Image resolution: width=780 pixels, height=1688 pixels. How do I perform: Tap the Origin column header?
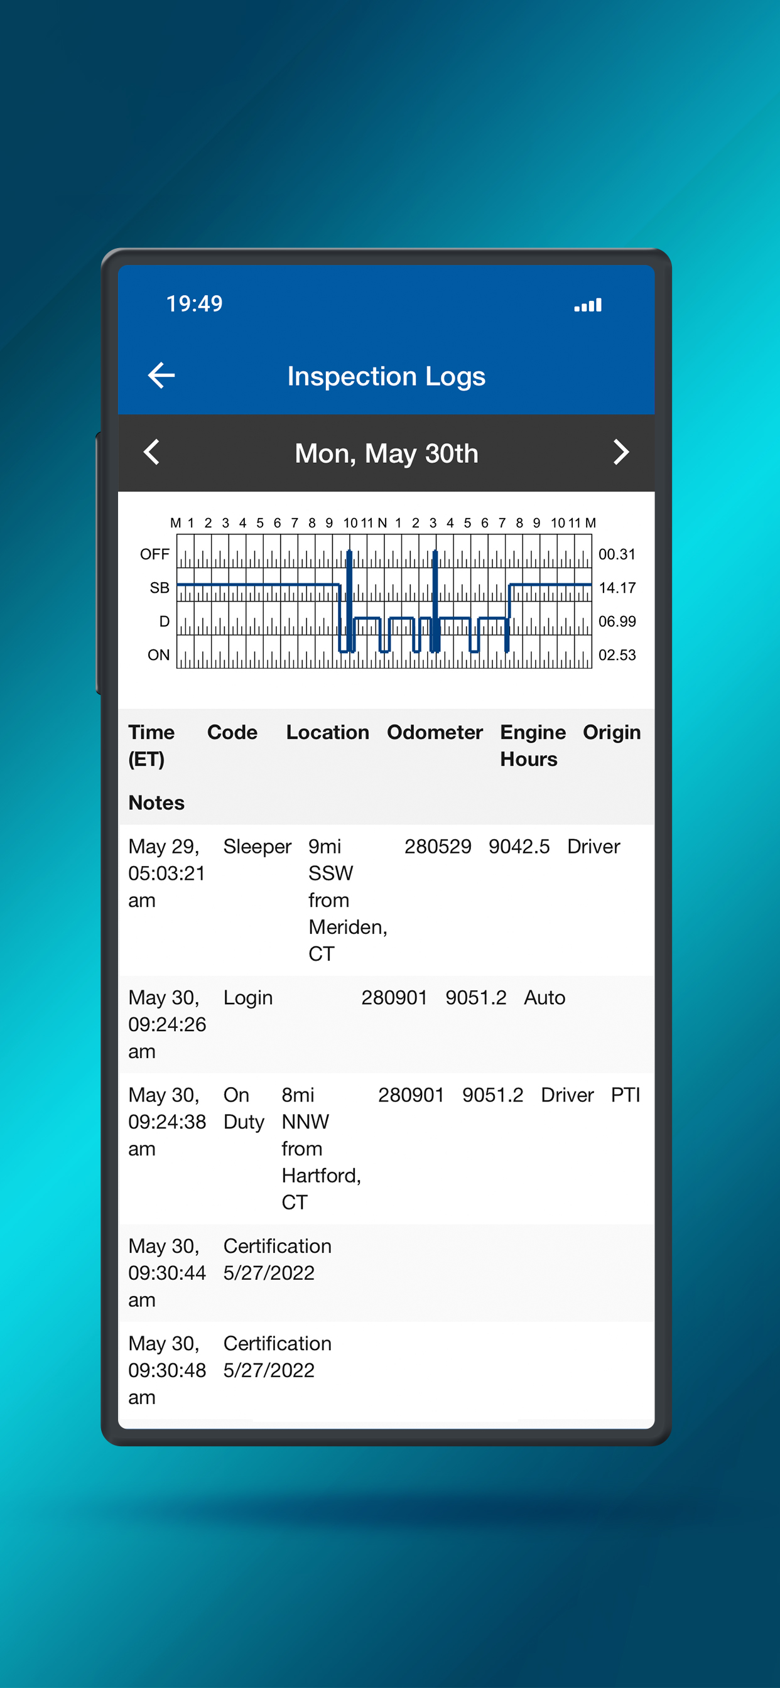pyautogui.click(x=612, y=733)
